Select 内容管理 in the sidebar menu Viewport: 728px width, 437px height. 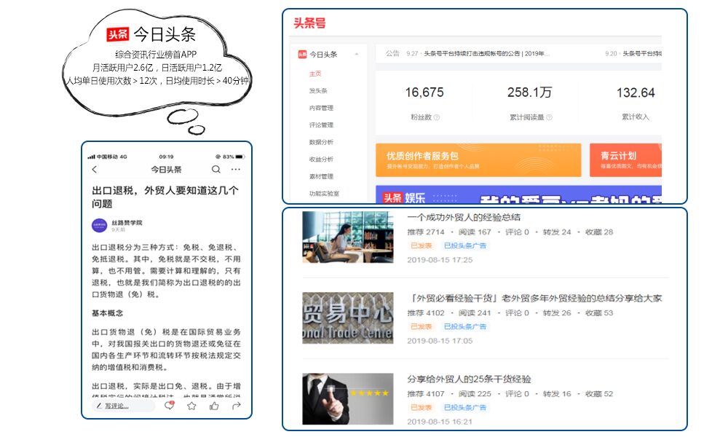pyautogui.click(x=321, y=109)
